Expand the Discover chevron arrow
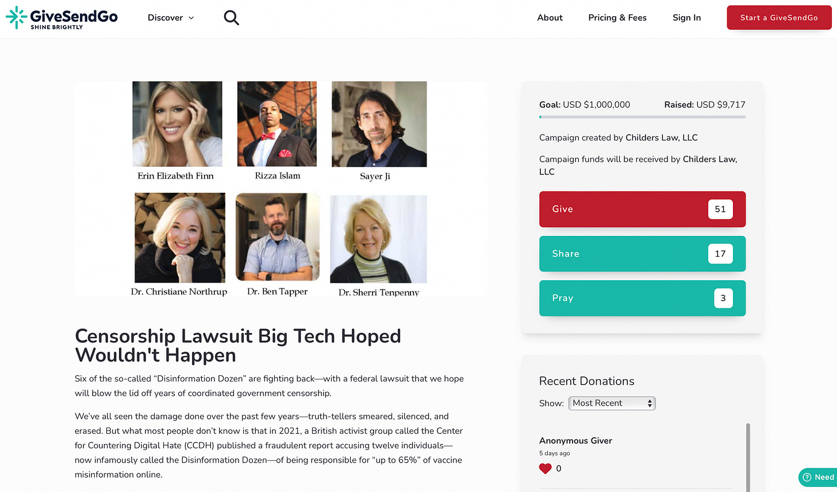The image size is (837, 492). point(191,18)
